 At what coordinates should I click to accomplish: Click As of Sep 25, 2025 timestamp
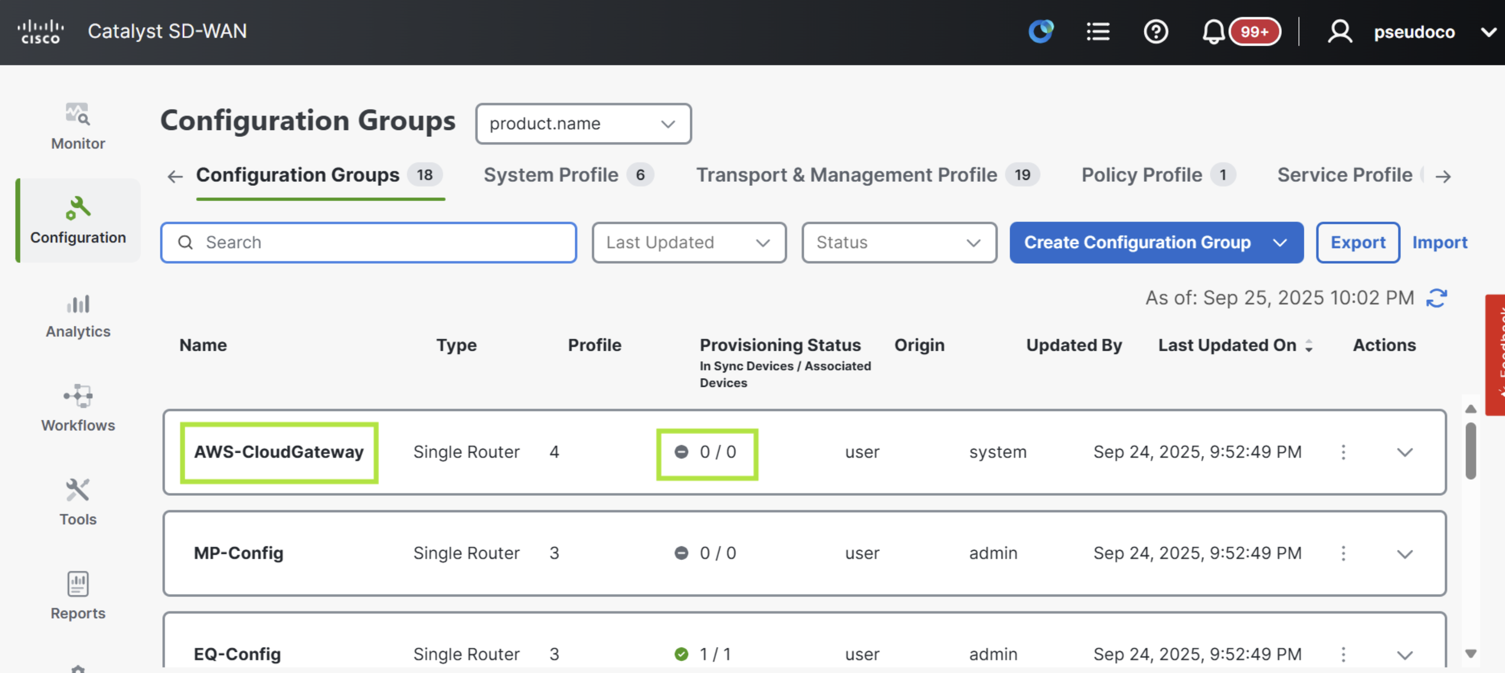point(1280,298)
